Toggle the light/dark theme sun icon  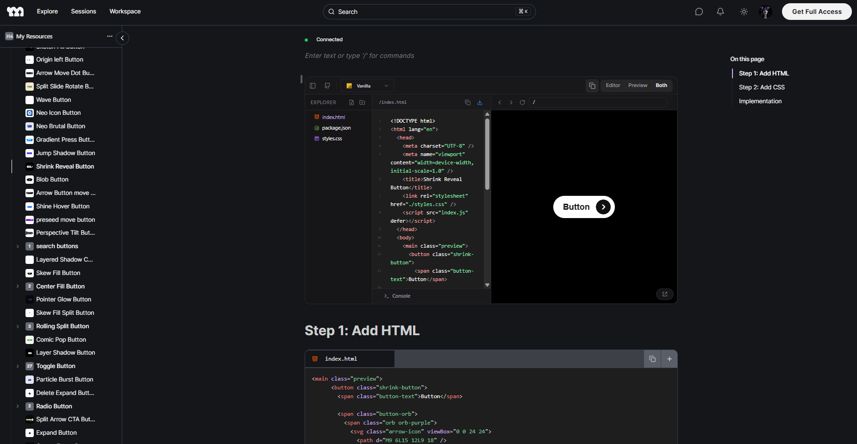[x=744, y=12]
